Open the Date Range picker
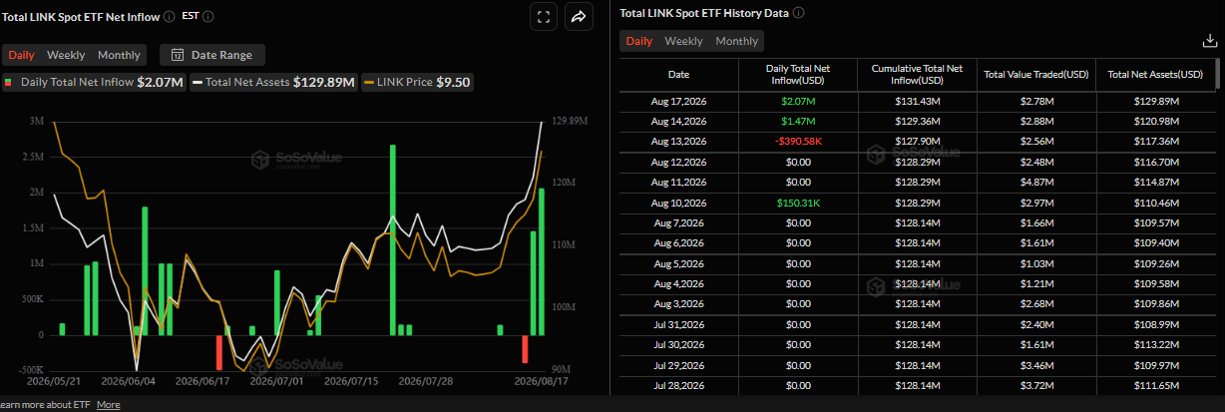Image resolution: width=1225 pixels, height=412 pixels. (212, 55)
